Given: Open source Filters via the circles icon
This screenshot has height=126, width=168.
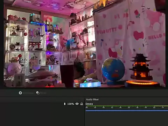Looking at the screenshot, I should pos(38,93).
